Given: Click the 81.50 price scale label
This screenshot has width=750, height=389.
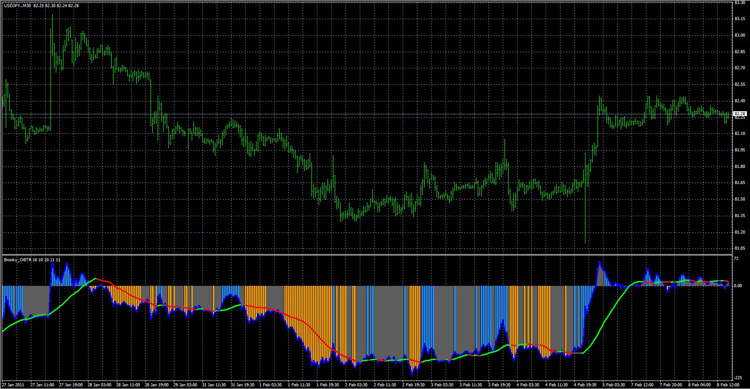Looking at the screenshot, I should coord(740,199).
